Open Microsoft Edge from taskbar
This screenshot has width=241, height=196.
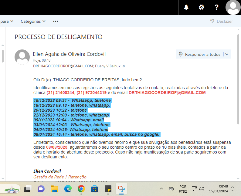click(68, 189)
